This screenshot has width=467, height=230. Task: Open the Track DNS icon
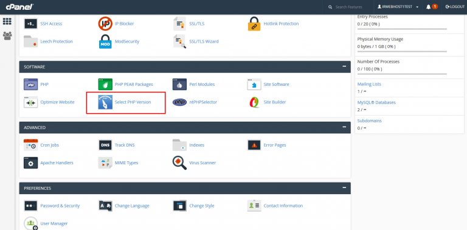coord(105,145)
